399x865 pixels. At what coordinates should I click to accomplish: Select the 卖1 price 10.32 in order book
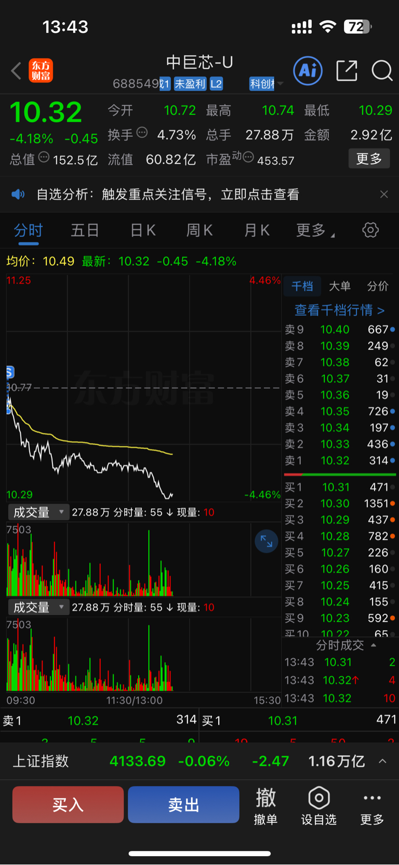335,460
